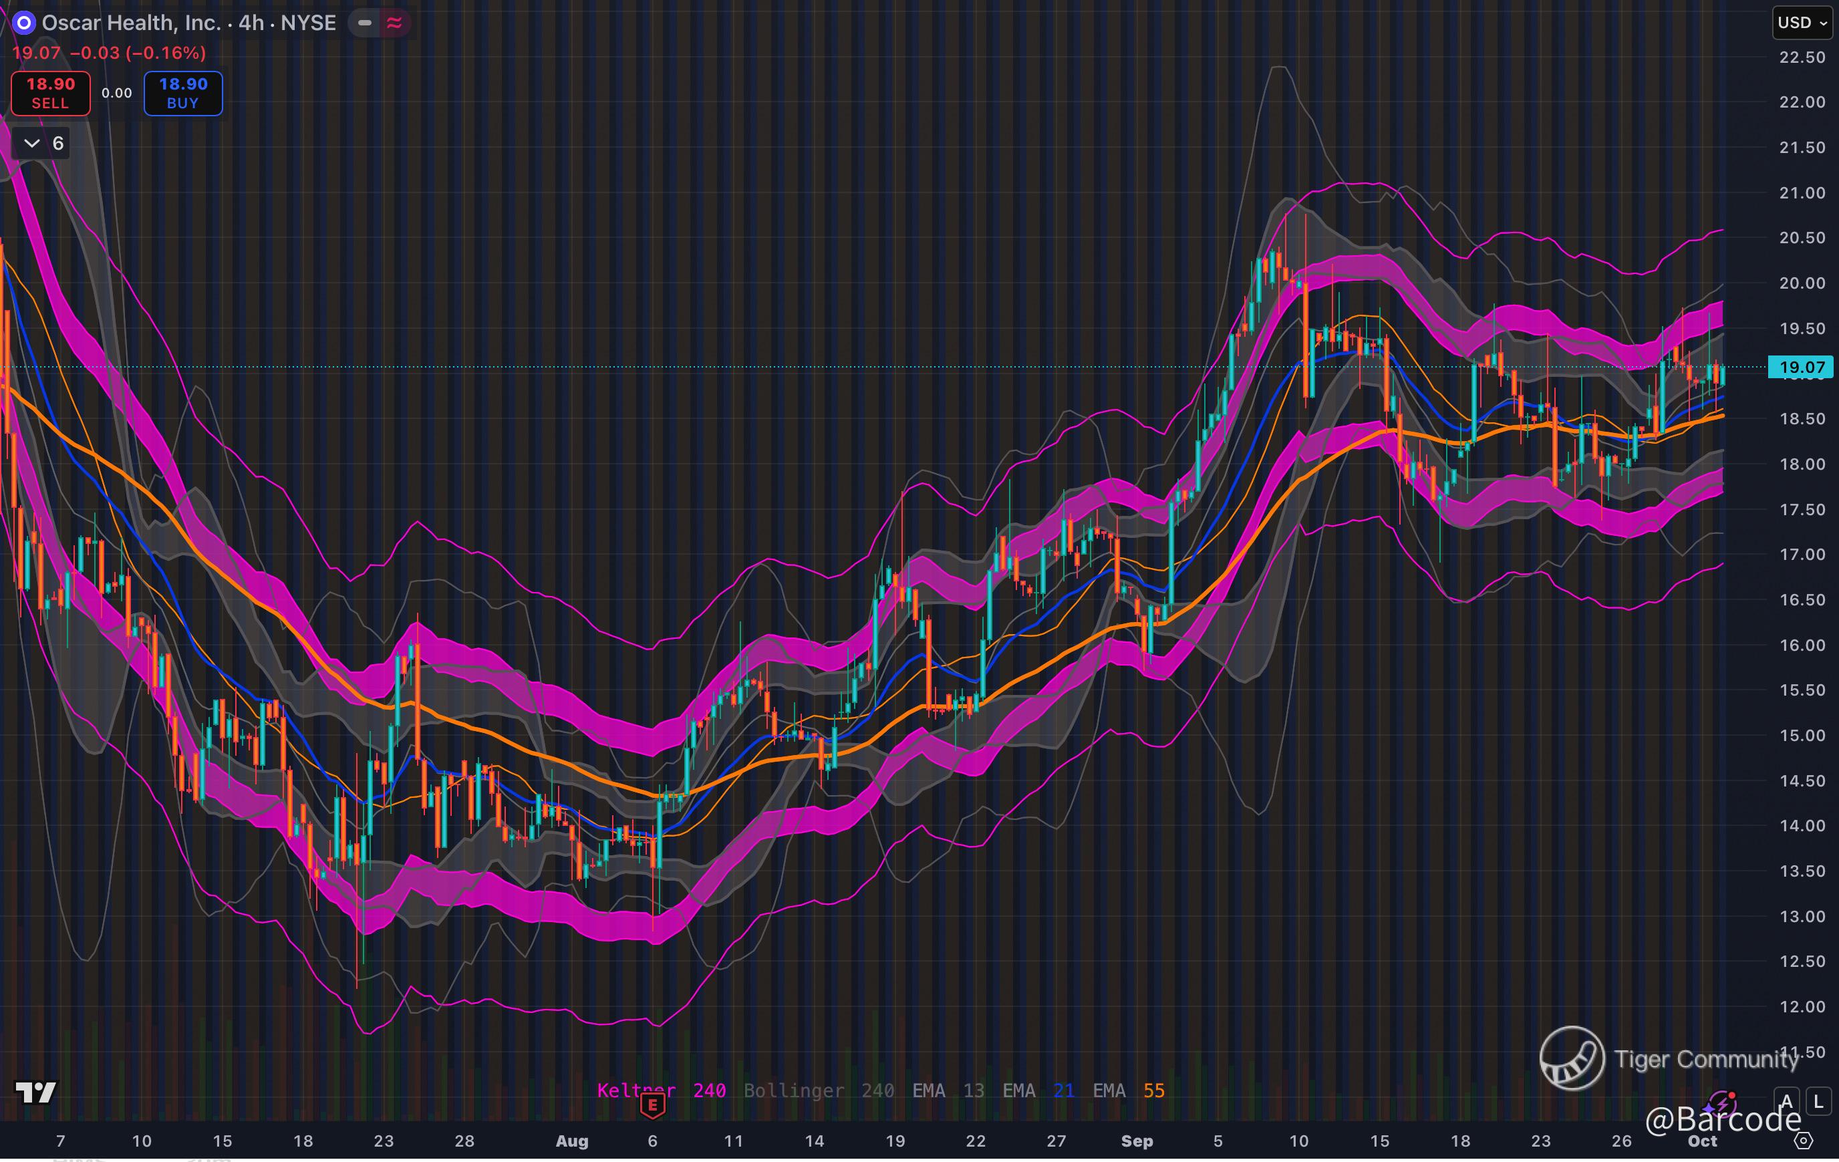Viewport: 1839px width, 1162px height.
Task: Click the gray dash market status icon
Action: coord(365,23)
